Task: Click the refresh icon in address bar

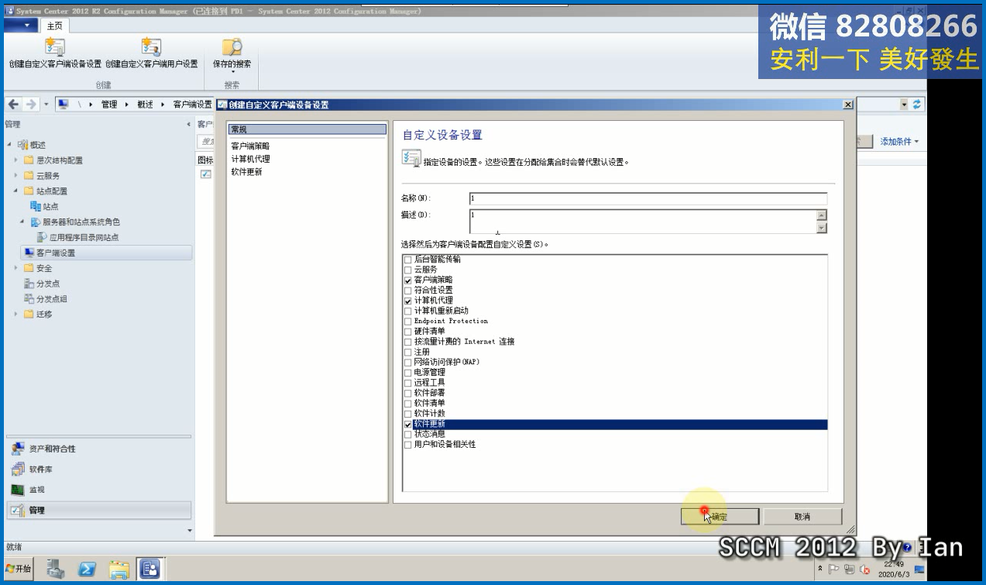Action: point(918,105)
